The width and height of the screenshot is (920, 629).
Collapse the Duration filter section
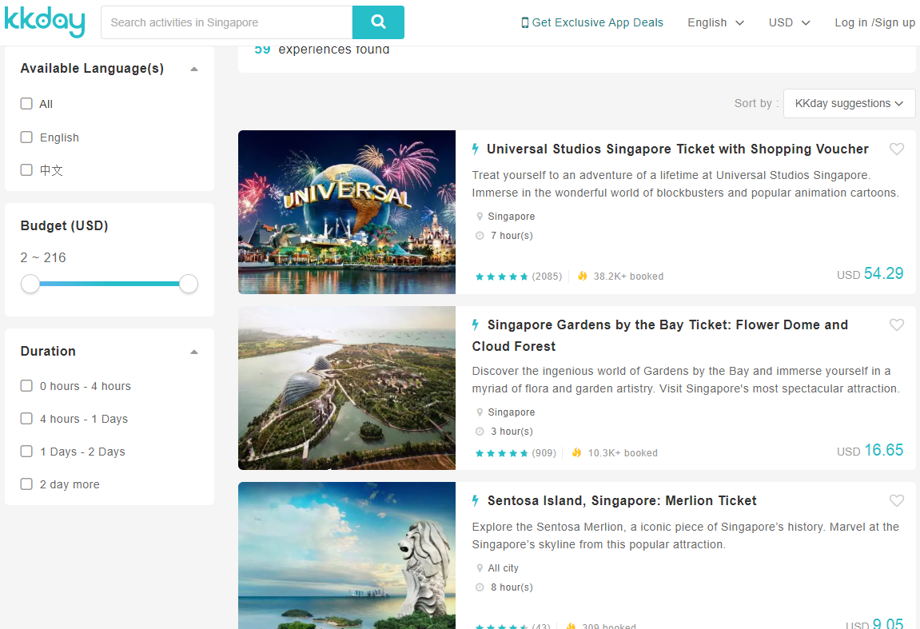[x=194, y=352]
